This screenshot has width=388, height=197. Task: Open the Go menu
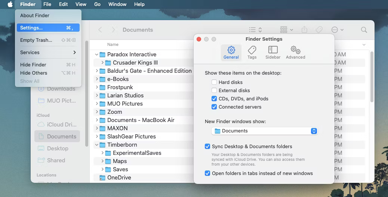pyautogui.click(x=97, y=4)
